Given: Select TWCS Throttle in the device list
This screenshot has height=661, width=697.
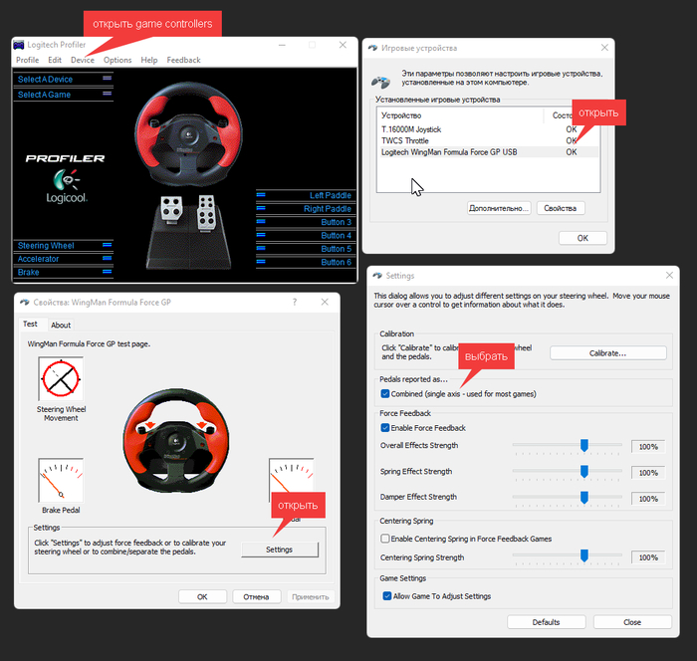Looking at the screenshot, I should (x=488, y=140).
